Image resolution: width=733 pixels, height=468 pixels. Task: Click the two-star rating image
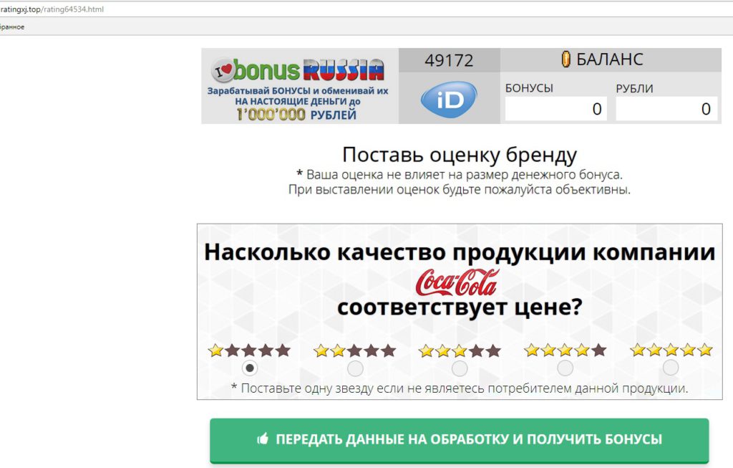tap(355, 350)
